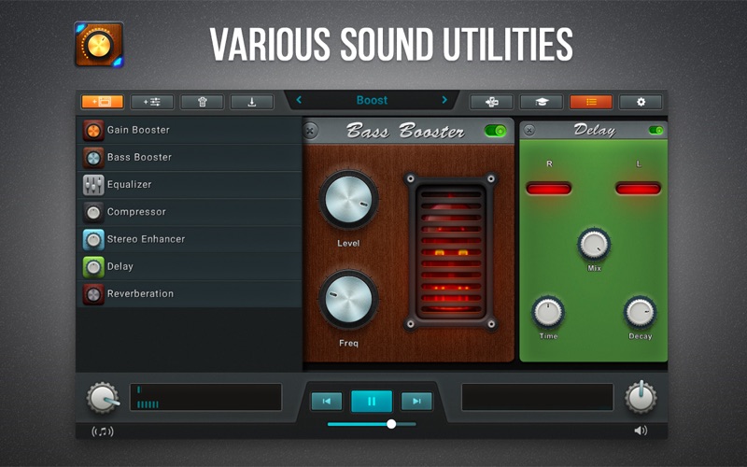Remove the Bass Booster module with X
The image size is (747, 467).
[310, 130]
